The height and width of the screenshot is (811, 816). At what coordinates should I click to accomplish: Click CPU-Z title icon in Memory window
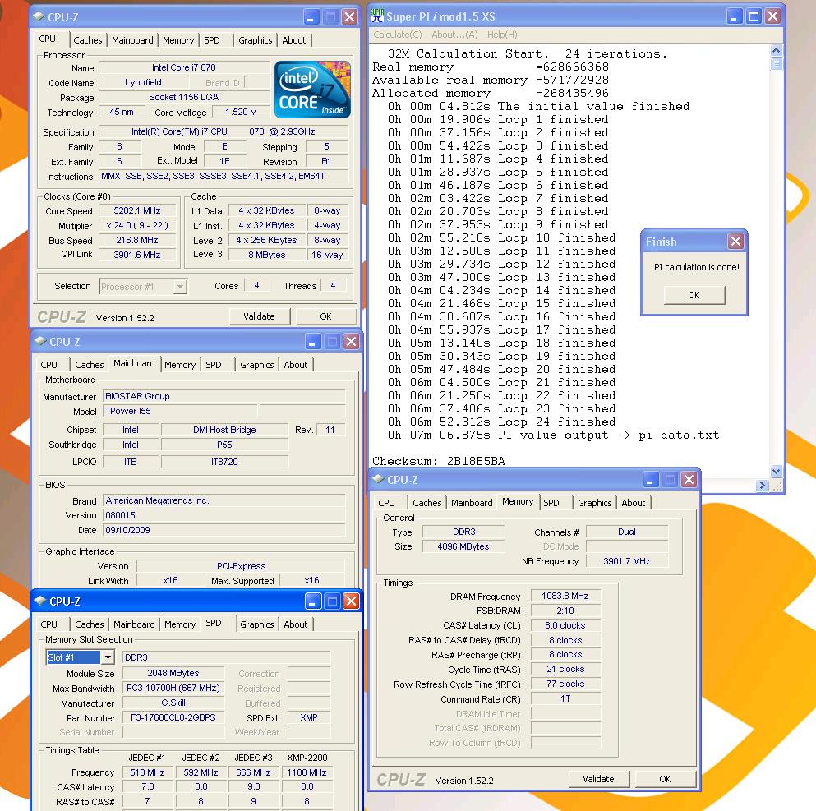[x=378, y=479]
